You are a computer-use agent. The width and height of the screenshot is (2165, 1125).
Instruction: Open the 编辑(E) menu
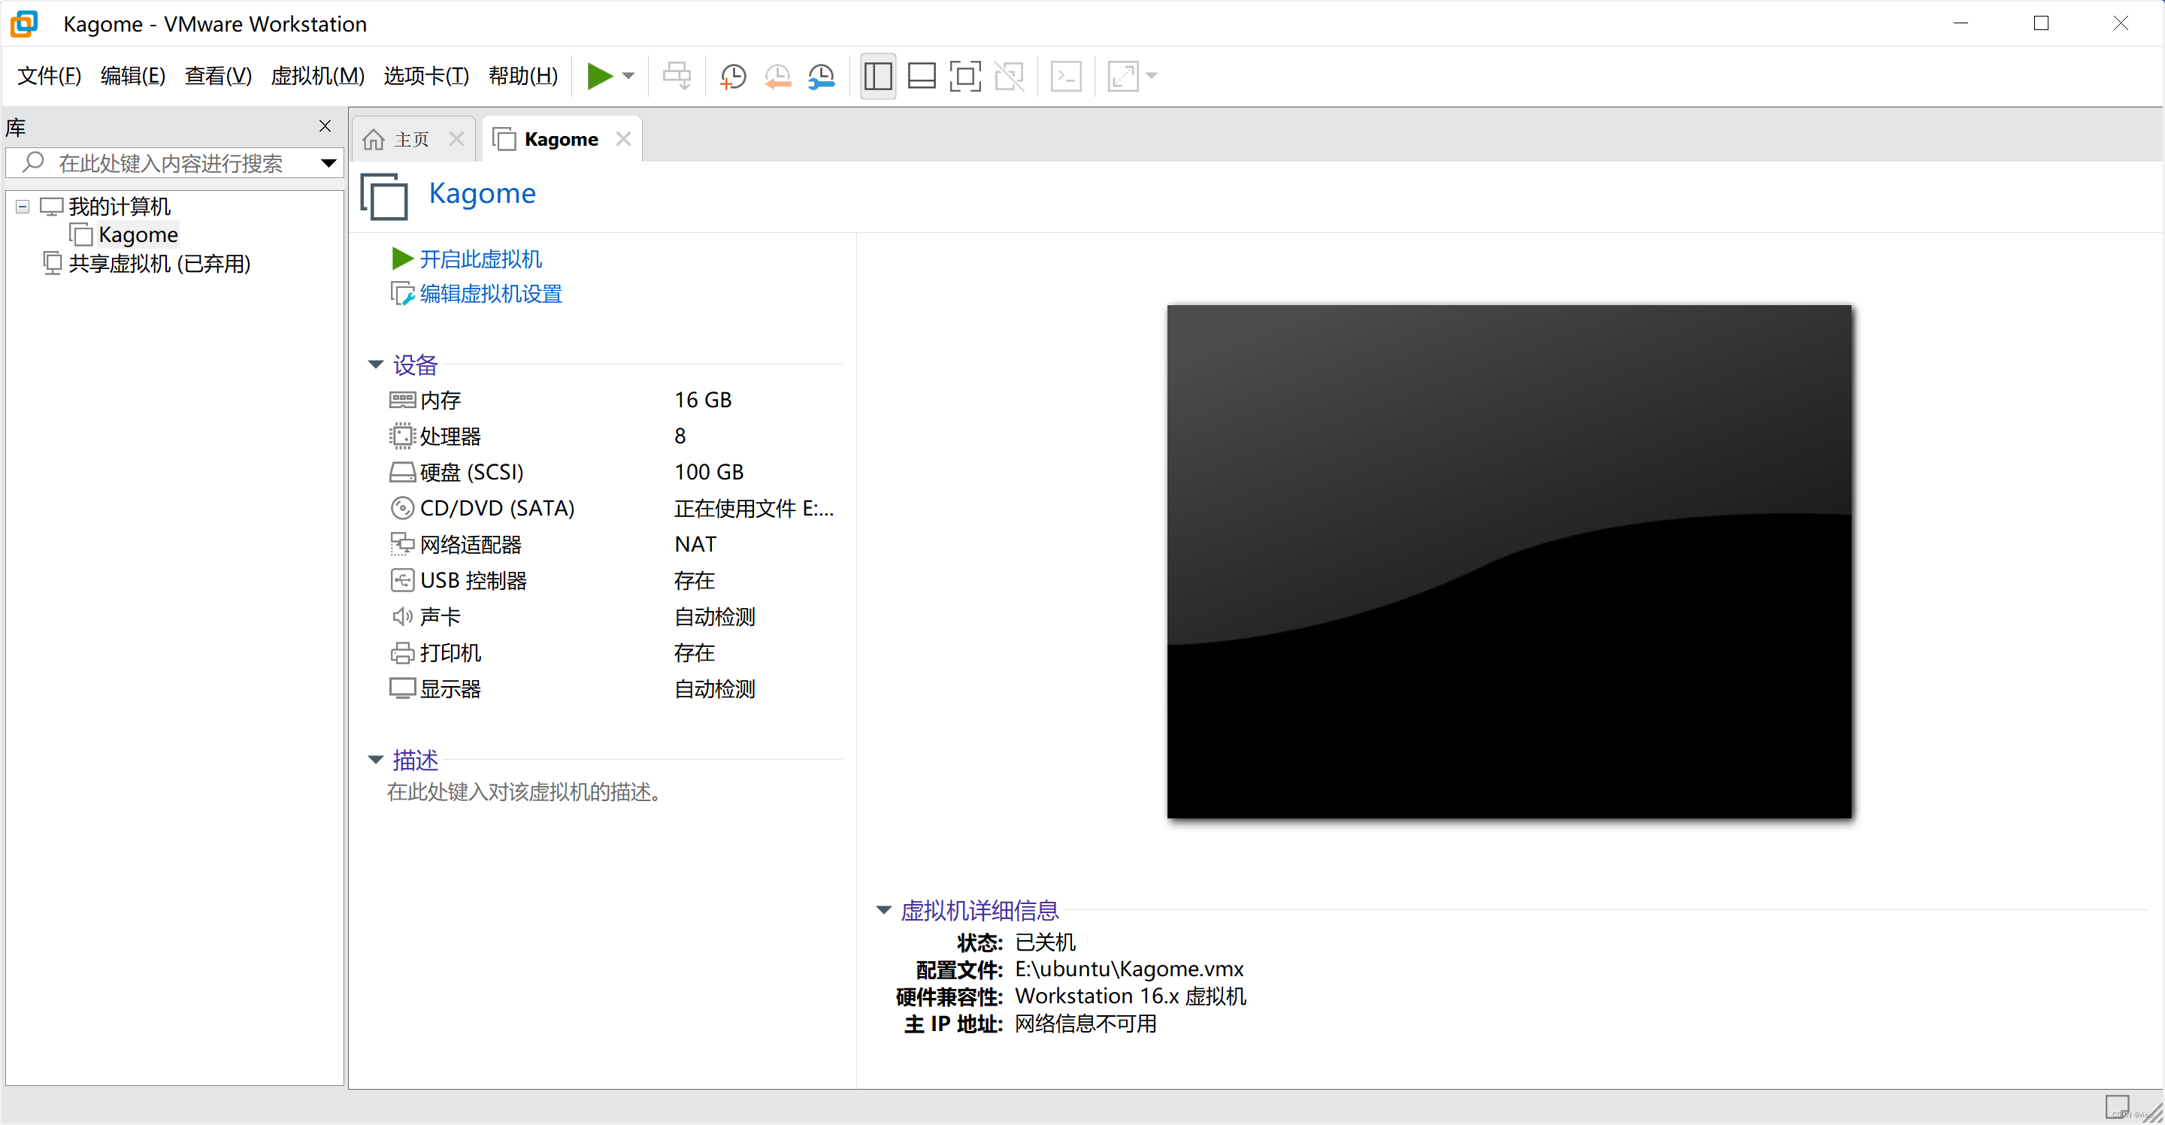pyautogui.click(x=133, y=77)
